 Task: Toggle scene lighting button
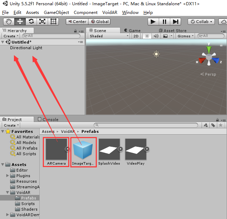click(147, 36)
